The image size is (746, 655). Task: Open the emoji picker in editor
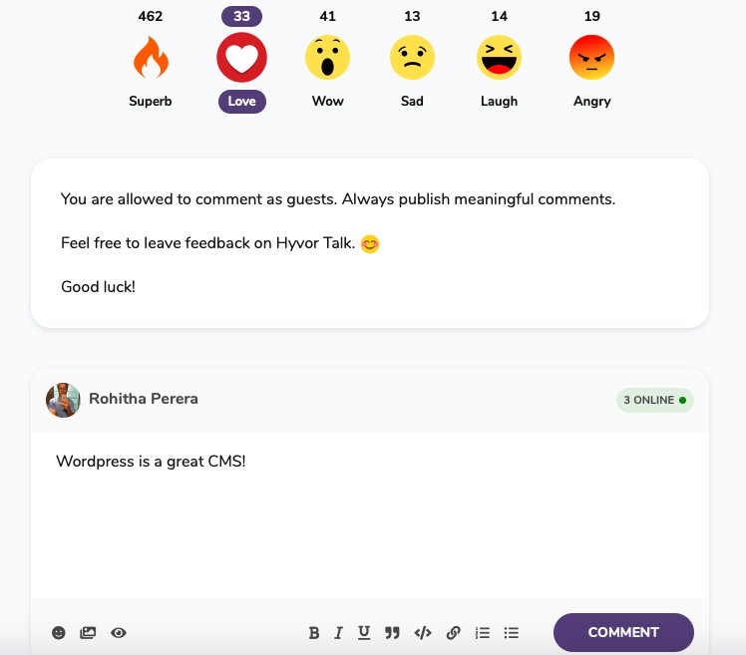click(59, 633)
